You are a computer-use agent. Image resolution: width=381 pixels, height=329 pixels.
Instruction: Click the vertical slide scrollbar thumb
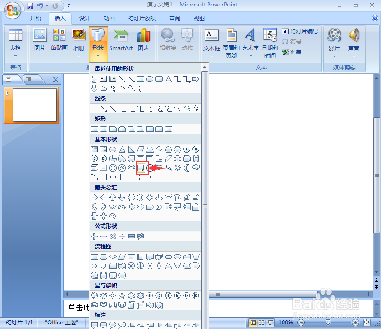pyautogui.click(x=377, y=175)
